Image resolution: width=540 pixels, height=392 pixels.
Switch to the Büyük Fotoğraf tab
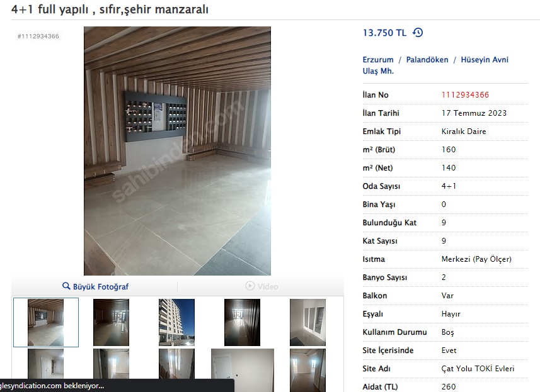pos(95,286)
